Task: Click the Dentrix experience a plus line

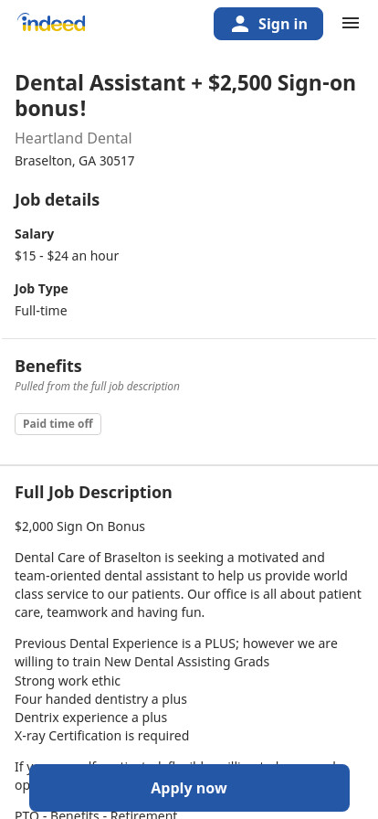Action: 90,718
